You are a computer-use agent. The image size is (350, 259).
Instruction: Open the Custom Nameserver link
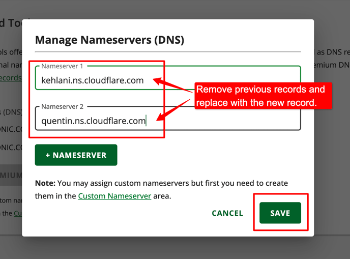(114, 196)
